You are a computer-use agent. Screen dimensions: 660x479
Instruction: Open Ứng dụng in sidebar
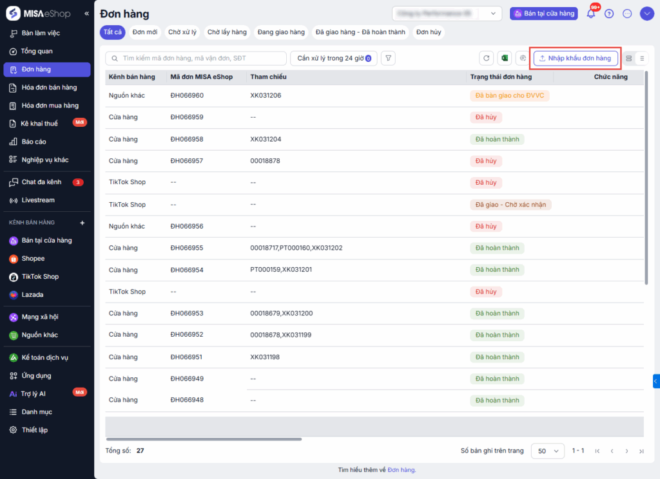click(x=36, y=375)
